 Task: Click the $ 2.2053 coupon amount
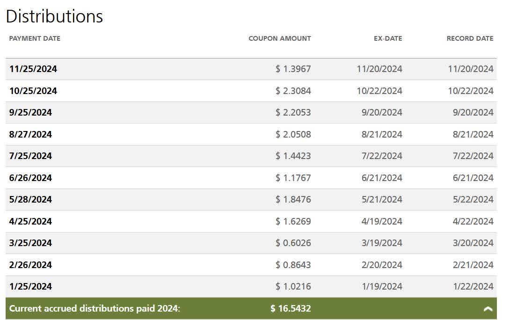coord(293,112)
